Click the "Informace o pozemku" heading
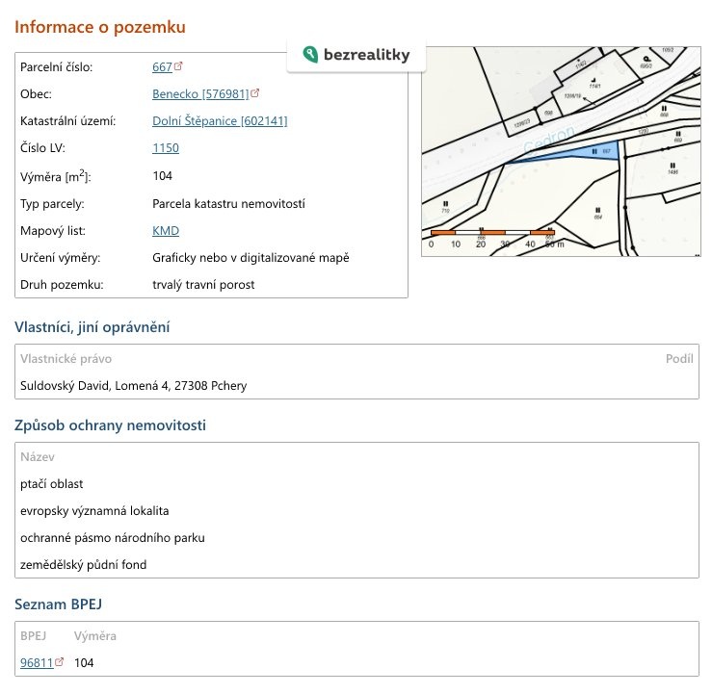Viewport: 712px width, 694px height. pos(100,27)
